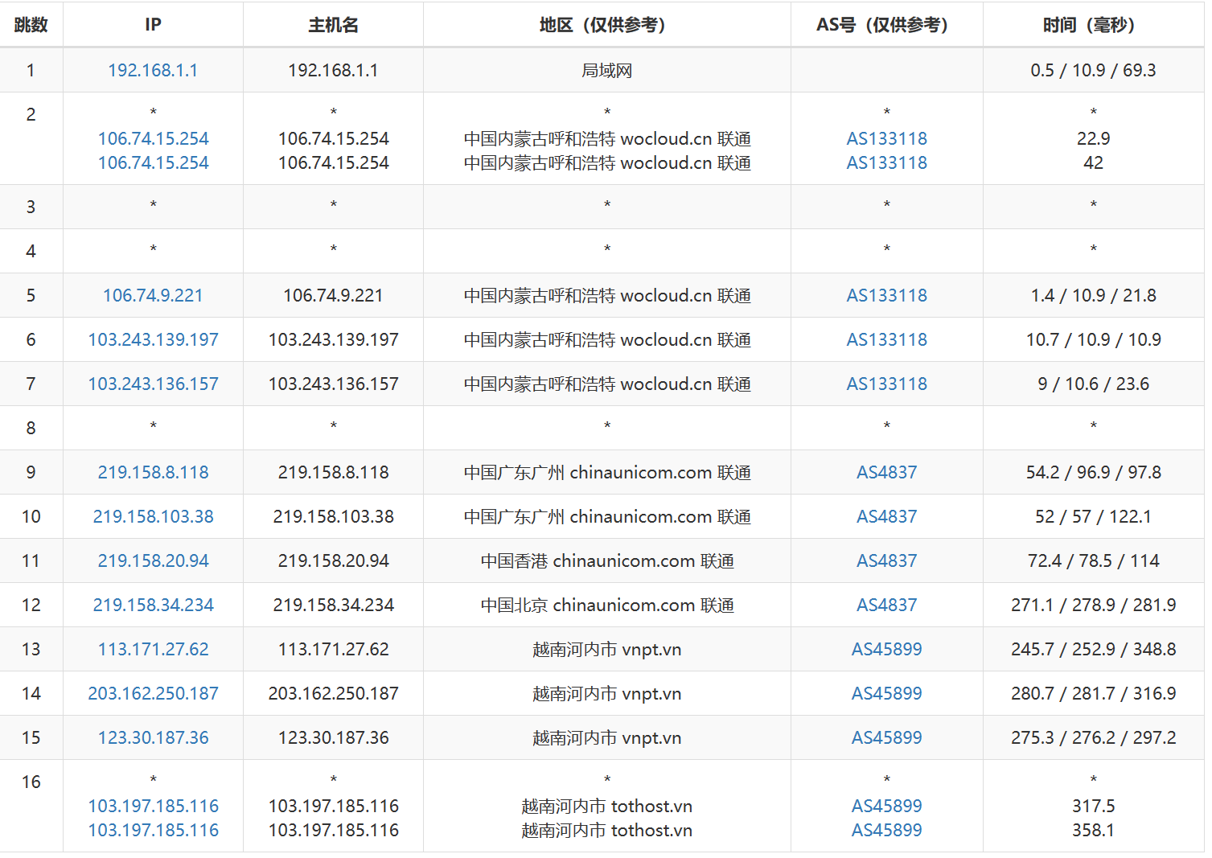
Task: Open the blue 106.74.9.221 IP link
Action: (153, 296)
